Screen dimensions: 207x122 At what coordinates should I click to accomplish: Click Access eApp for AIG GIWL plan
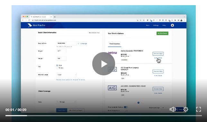[158, 89]
